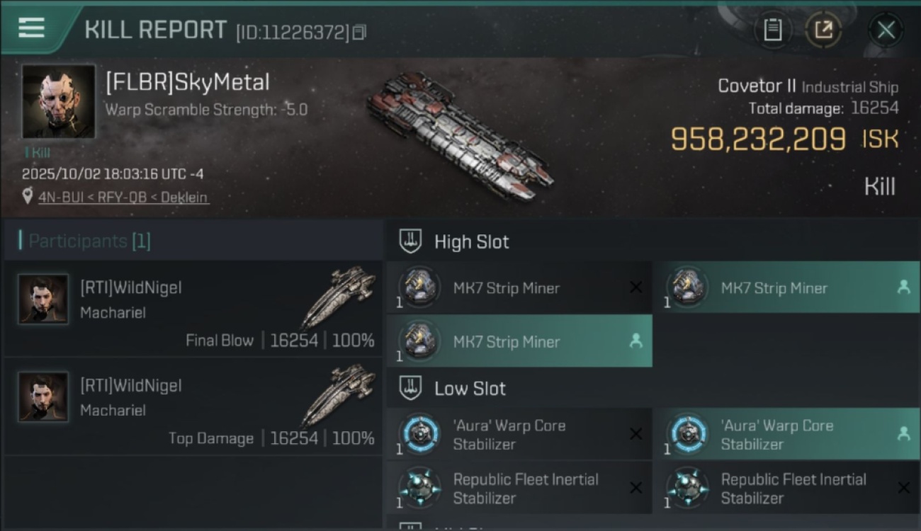The width and height of the screenshot is (921, 531).
Task: Open the '1 Kill' label under SkyMetal's portrait
Action: pyautogui.click(x=37, y=152)
